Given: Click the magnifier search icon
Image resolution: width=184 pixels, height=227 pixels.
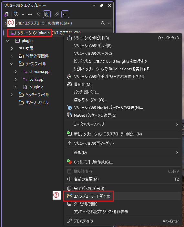Looking at the screenshot, I should pyautogui.click(x=103, y=23).
